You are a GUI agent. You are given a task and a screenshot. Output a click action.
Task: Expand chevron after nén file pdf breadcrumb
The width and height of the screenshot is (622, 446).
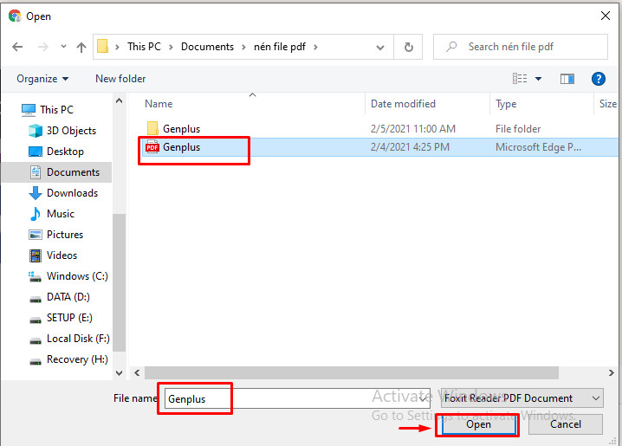pos(315,47)
